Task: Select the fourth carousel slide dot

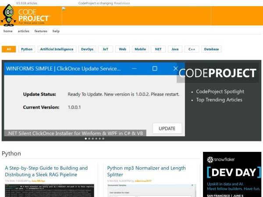Action: 96,138
